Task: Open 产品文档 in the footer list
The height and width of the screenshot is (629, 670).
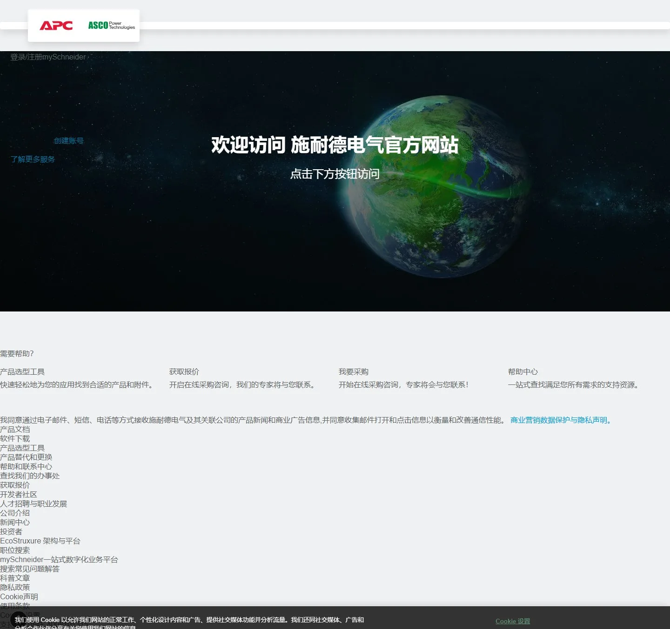Action: tap(15, 429)
